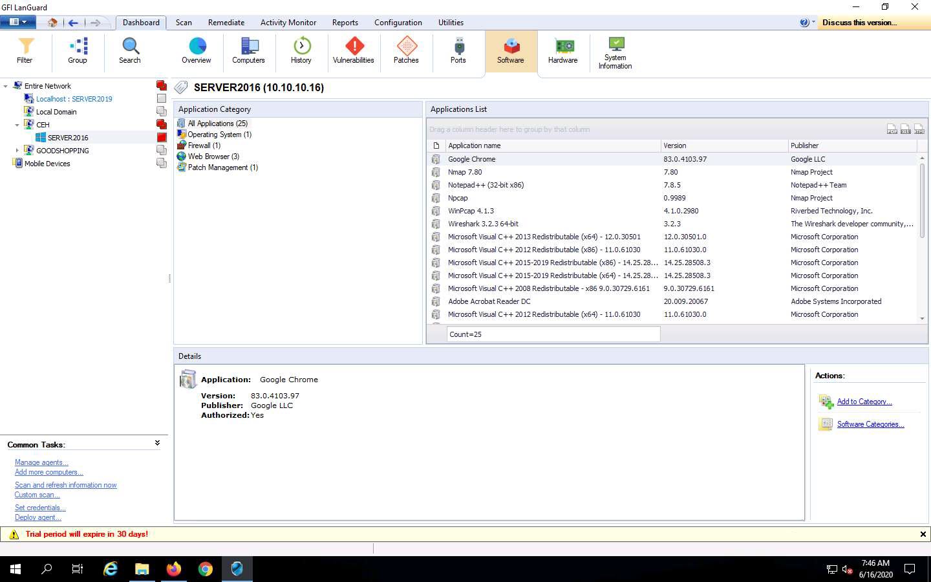
Task: Click Scan and refresh information now
Action: (x=66, y=485)
